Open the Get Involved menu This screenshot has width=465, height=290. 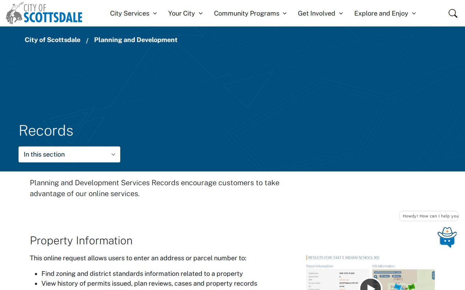coord(320,13)
